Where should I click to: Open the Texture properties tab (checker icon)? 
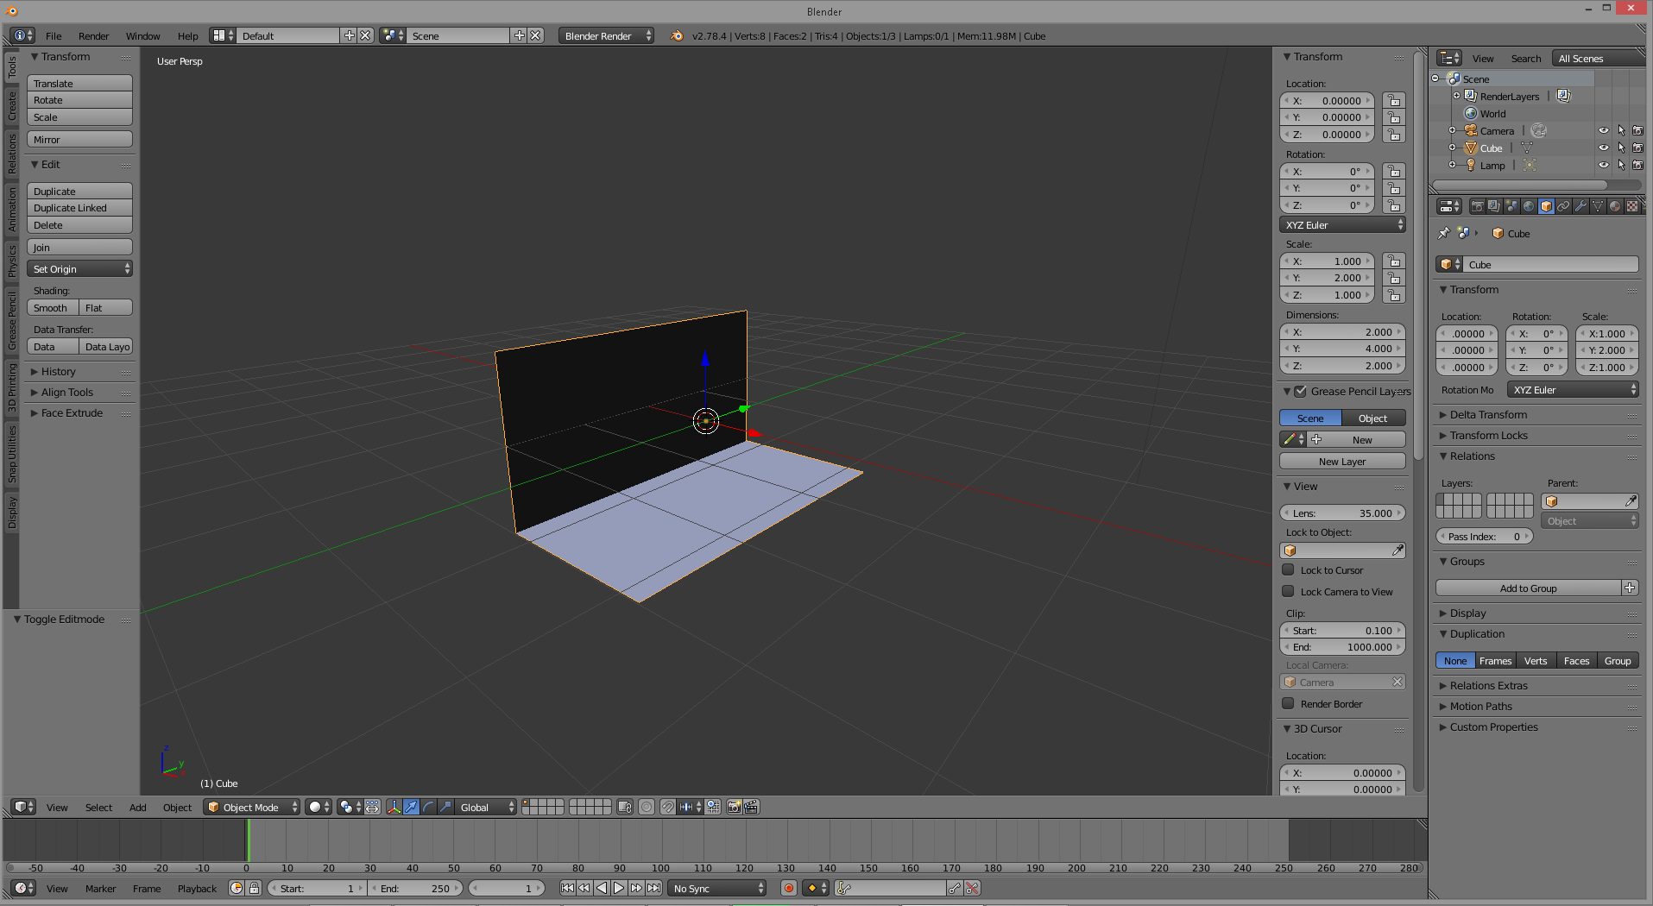click(x=1632, y=206)
